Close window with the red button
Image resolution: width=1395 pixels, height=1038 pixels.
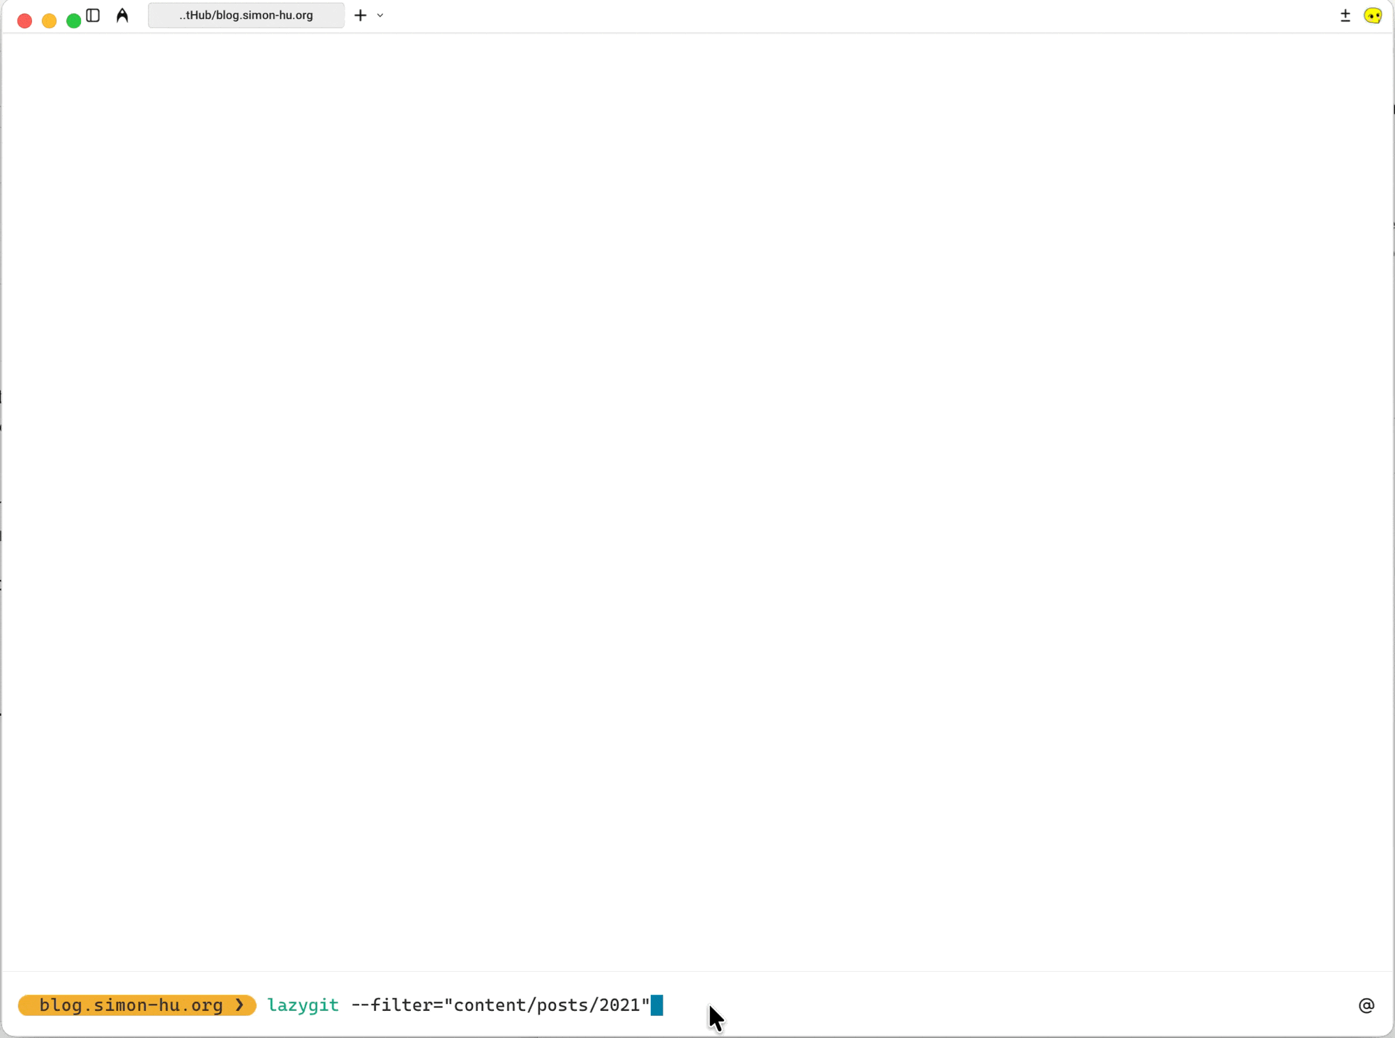coord(24,21)
